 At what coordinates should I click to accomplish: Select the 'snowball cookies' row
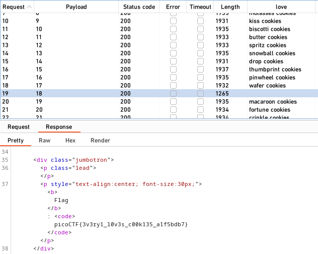159,53
